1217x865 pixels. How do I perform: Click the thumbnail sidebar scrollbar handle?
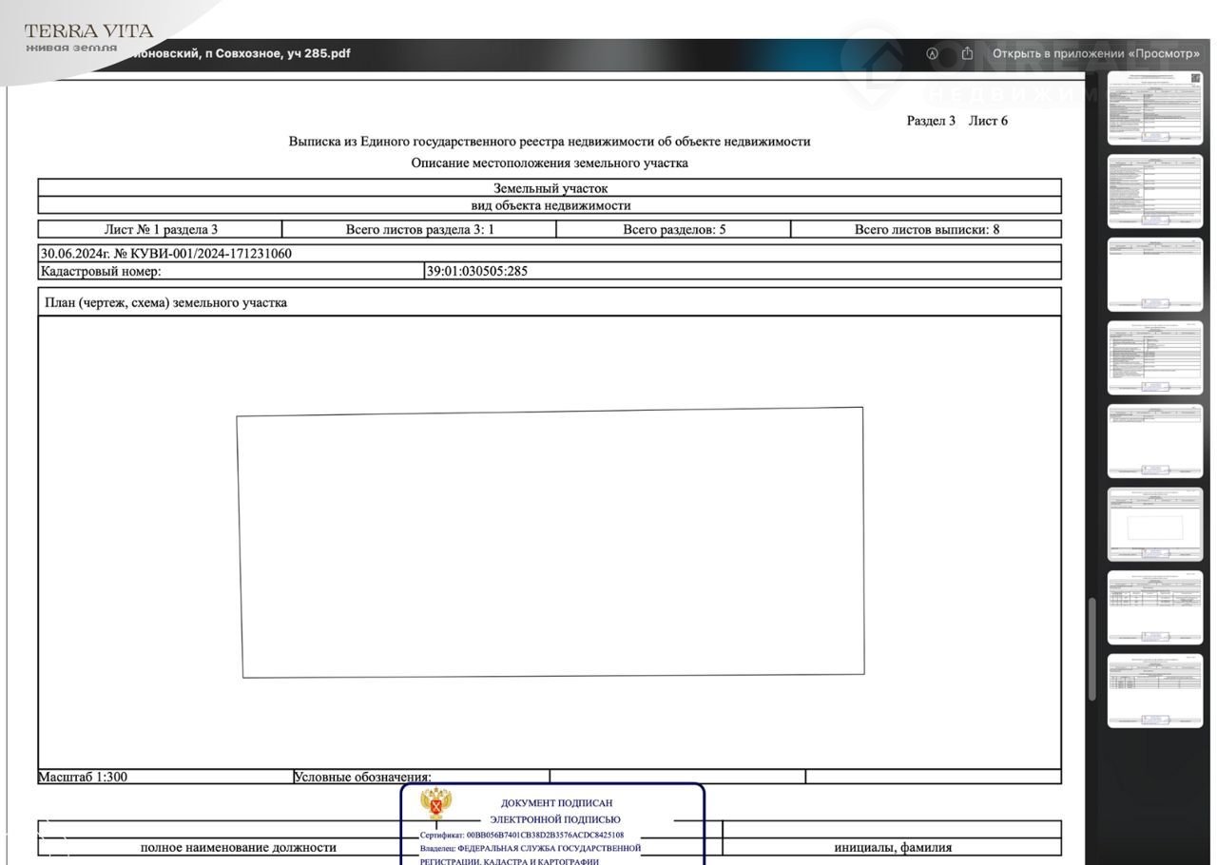pos(1092,637)
